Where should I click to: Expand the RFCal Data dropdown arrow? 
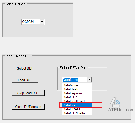(x=89, y=80)
